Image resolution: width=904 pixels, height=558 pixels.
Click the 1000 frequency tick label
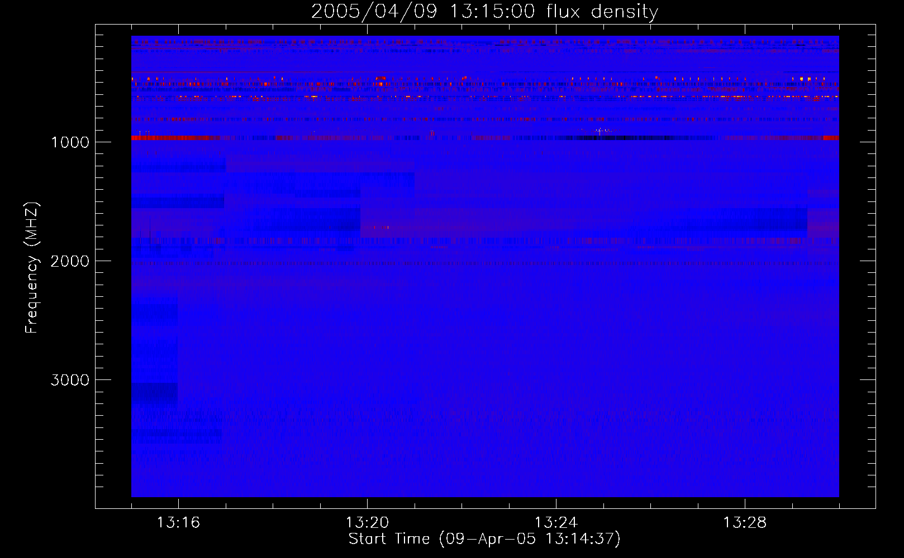pyautogui.click(x=70, y=142)
